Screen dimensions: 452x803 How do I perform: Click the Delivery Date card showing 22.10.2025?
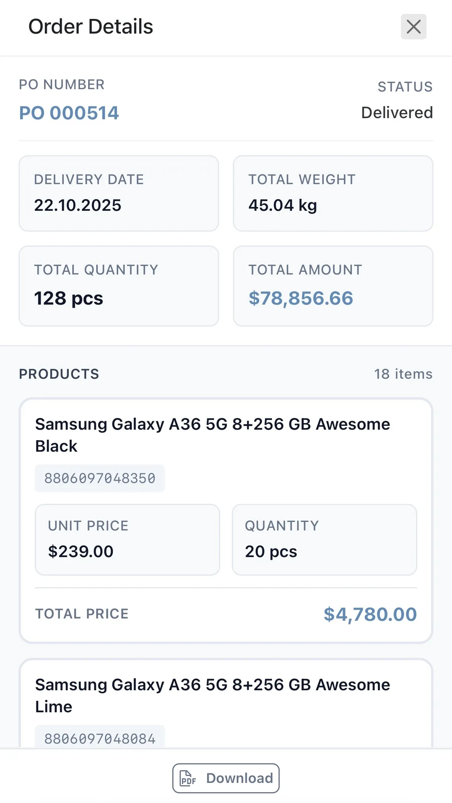119,192
